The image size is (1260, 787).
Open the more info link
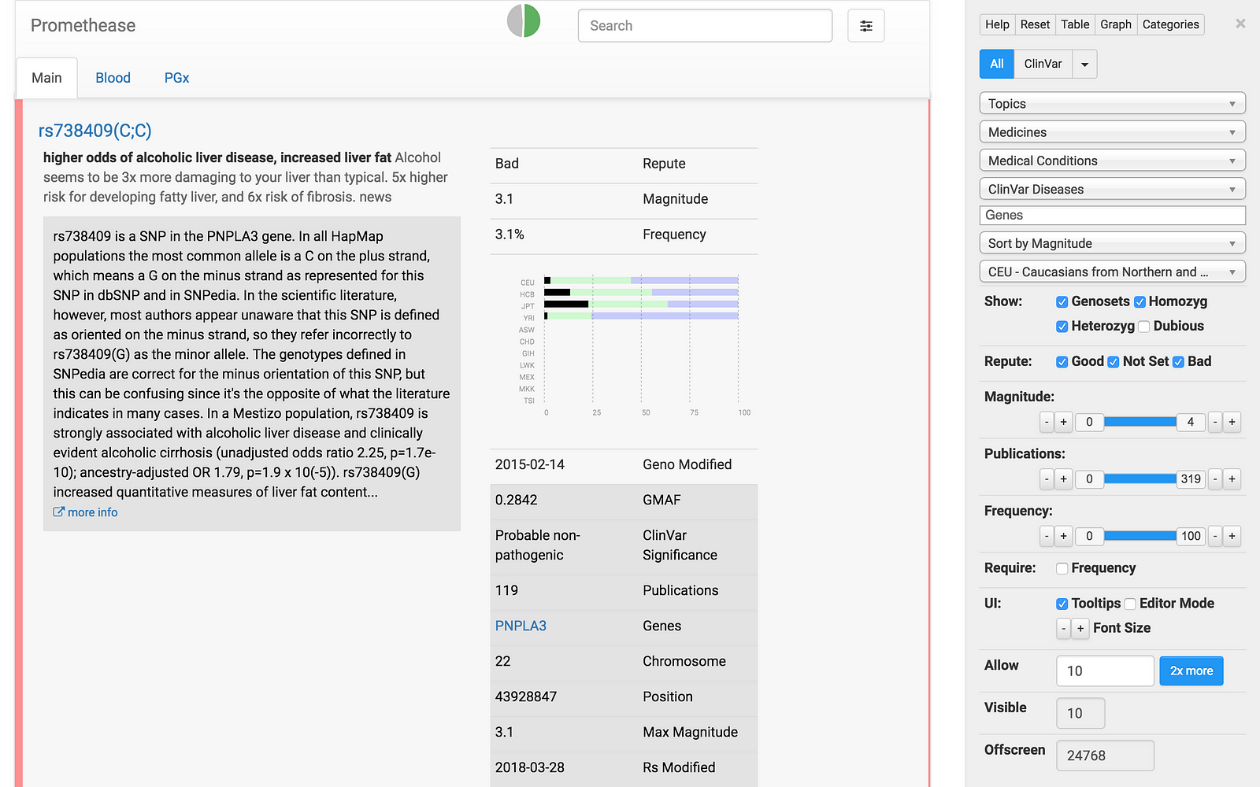[x=92, y=512]
